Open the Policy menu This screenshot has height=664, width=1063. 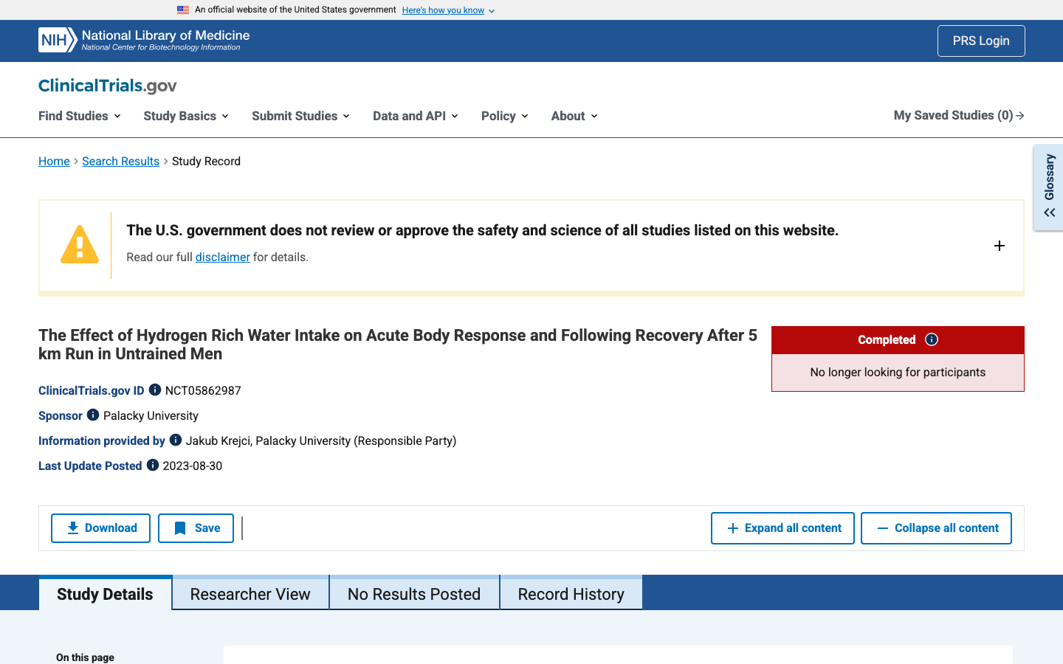[x=505, y=116]
